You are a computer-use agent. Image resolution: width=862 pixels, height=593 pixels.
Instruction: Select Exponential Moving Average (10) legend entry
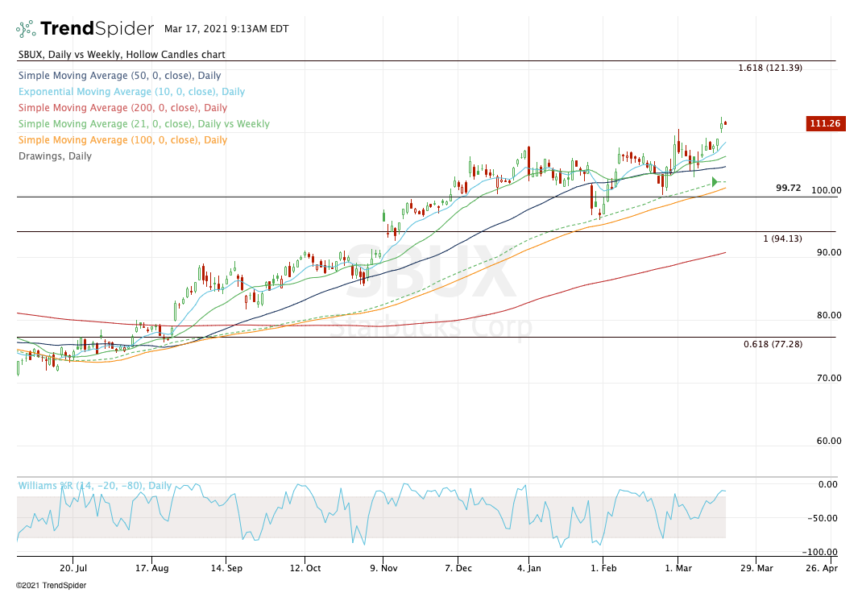132,92
